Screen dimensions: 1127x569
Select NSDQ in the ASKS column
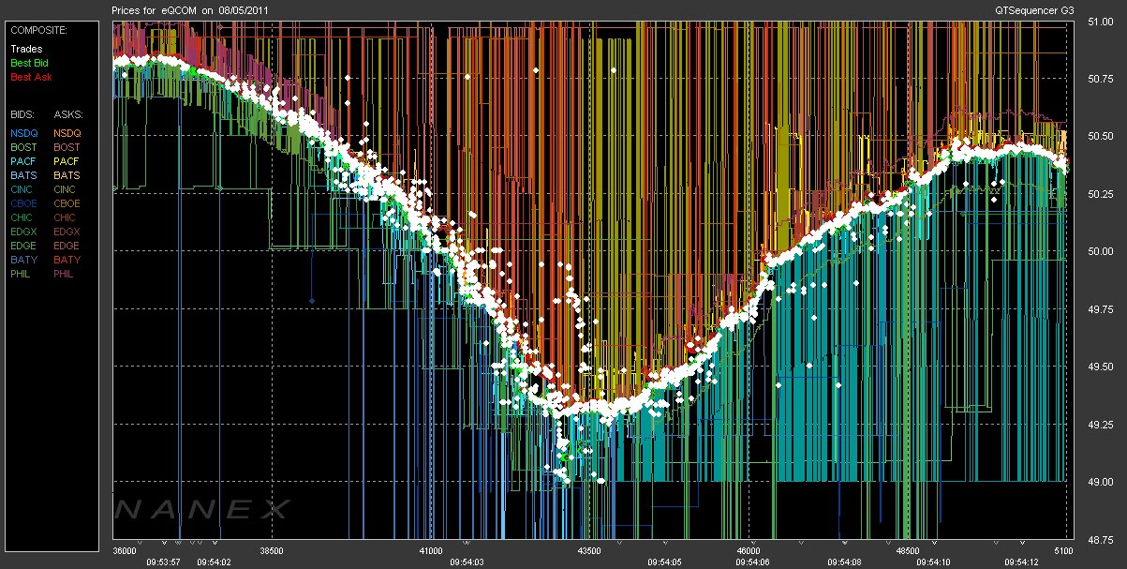click(67, 133)
